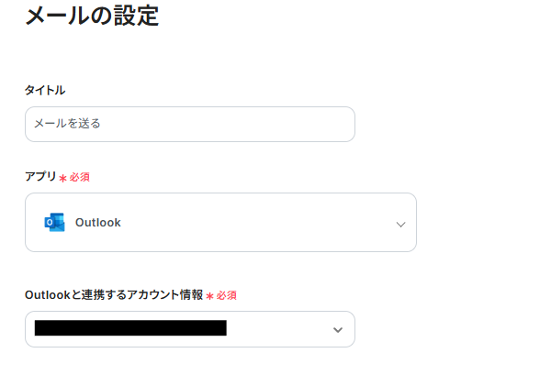Screen dimensions: 551x386
Task: Expand the アプリ dropdown chevron
Action: tap(400, 224)
